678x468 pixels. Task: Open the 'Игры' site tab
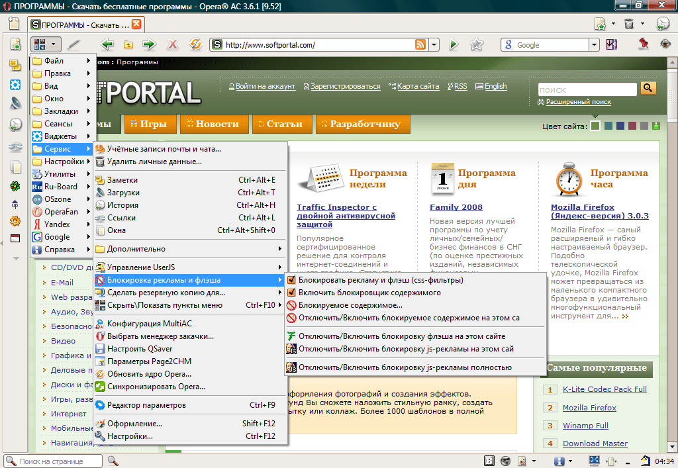point(151,124)
